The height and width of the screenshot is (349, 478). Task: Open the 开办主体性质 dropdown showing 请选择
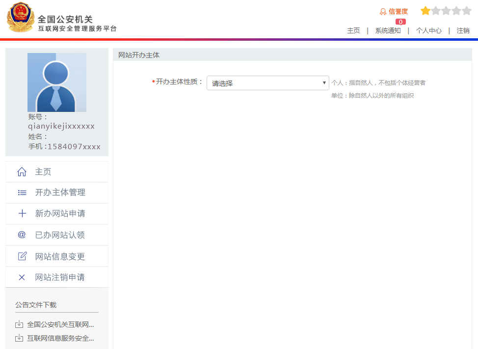click(x=267, y=83)
